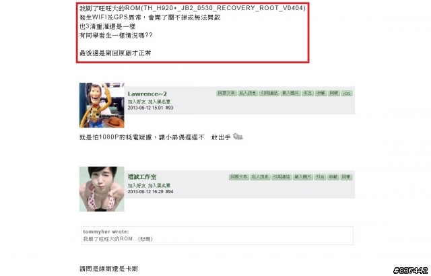Open Lawrence~2's Woody avatar picture
Image resolution: width=431 pixels, height=276 pixels.
[x=102, y=105]
